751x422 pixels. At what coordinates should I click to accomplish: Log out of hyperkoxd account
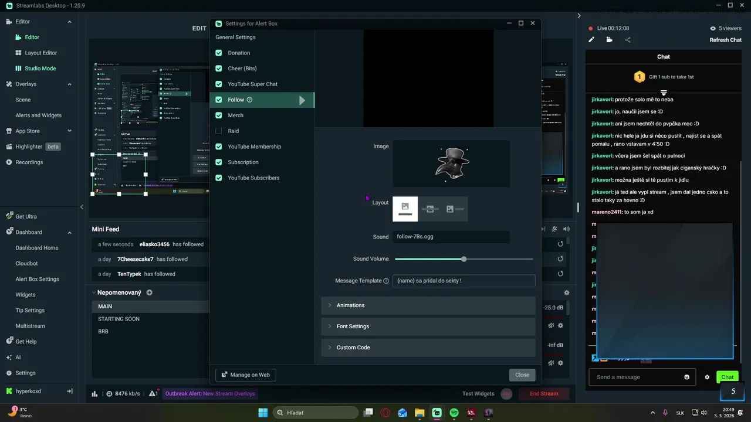pyautogui.click(x=69, y=391)
